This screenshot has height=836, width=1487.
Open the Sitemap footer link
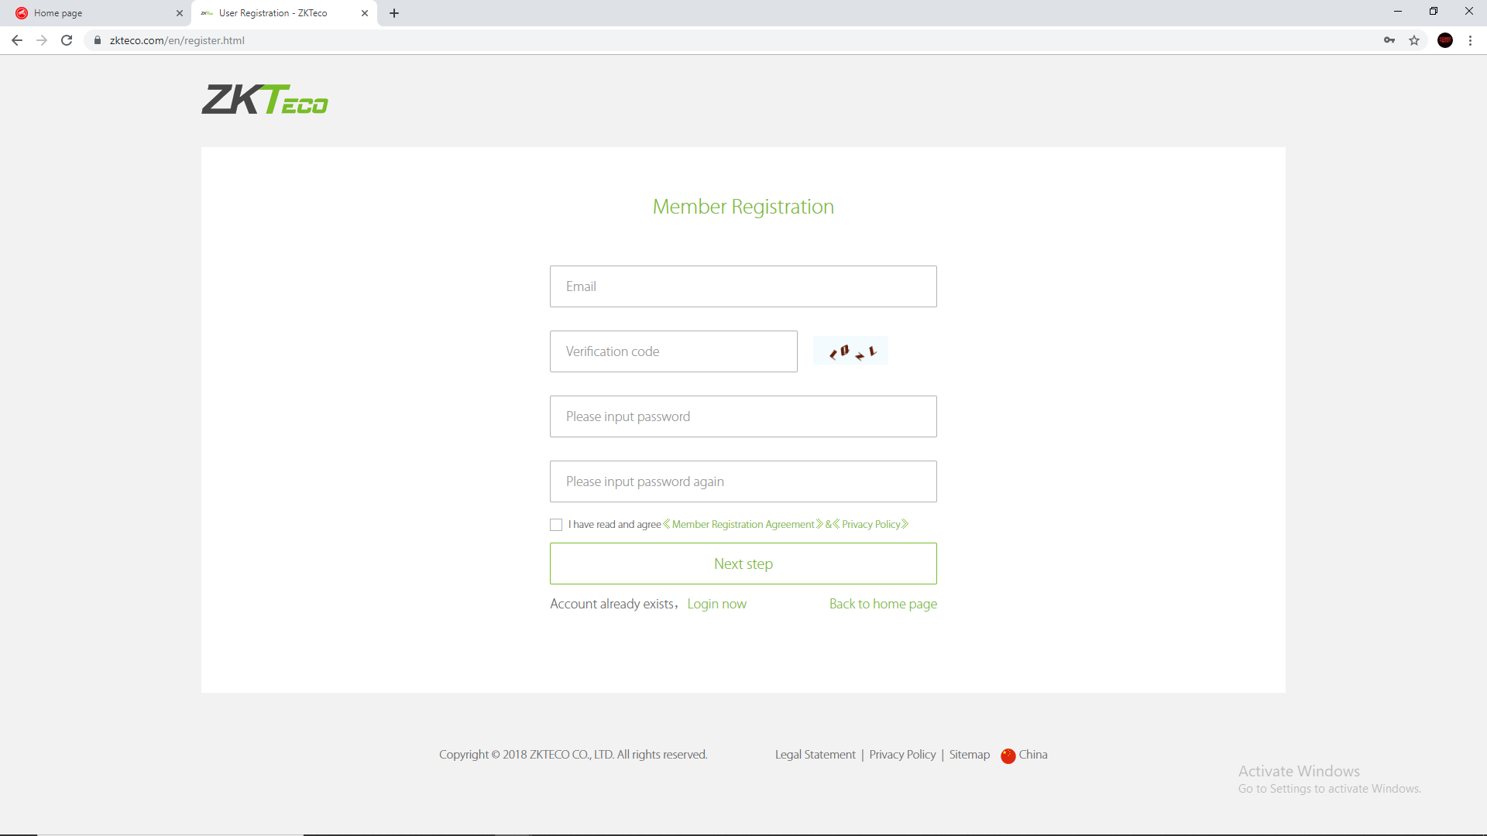pos(969,755)
